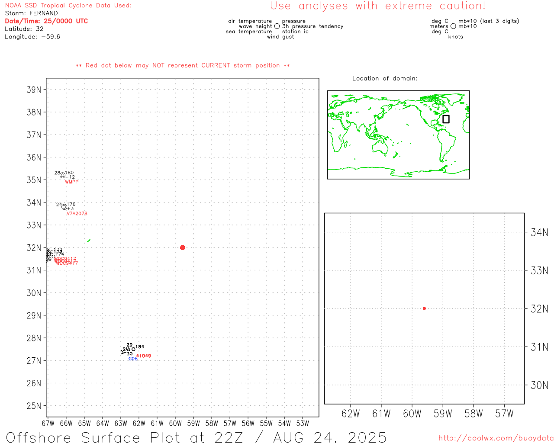Select the 41049 buoy id label
Image resolution: width=554 pixels, height=443 pixels.
point(144,356)
